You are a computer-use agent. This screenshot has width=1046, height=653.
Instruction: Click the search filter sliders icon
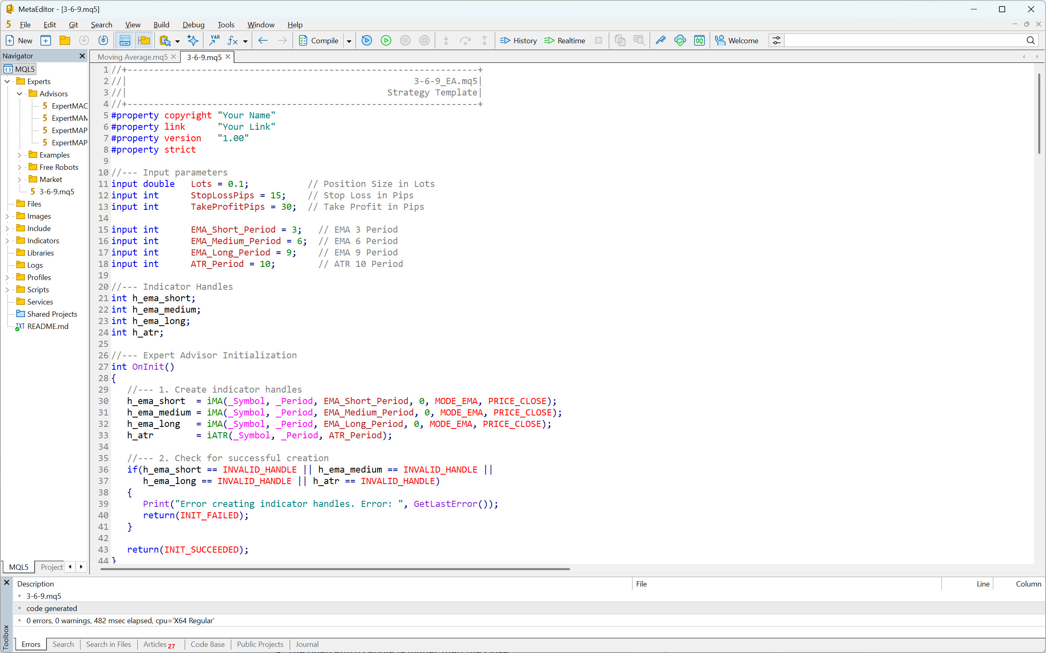[x=776, y=40]
